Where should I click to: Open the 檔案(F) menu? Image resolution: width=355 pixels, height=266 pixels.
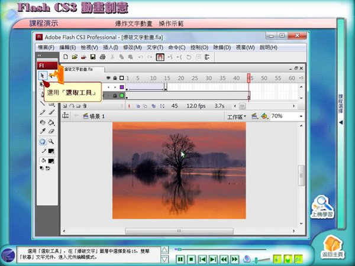(x=46, y=47)
